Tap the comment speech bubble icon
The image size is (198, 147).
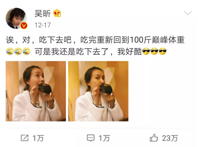coord(90,138)
